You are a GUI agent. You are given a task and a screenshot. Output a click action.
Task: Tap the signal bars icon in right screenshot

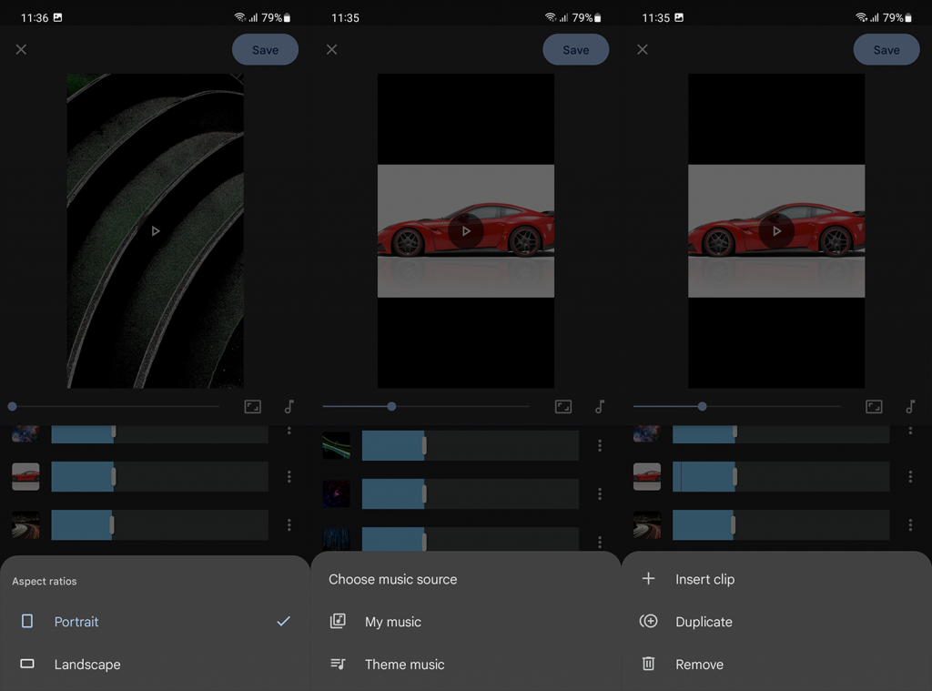point(875,18)
